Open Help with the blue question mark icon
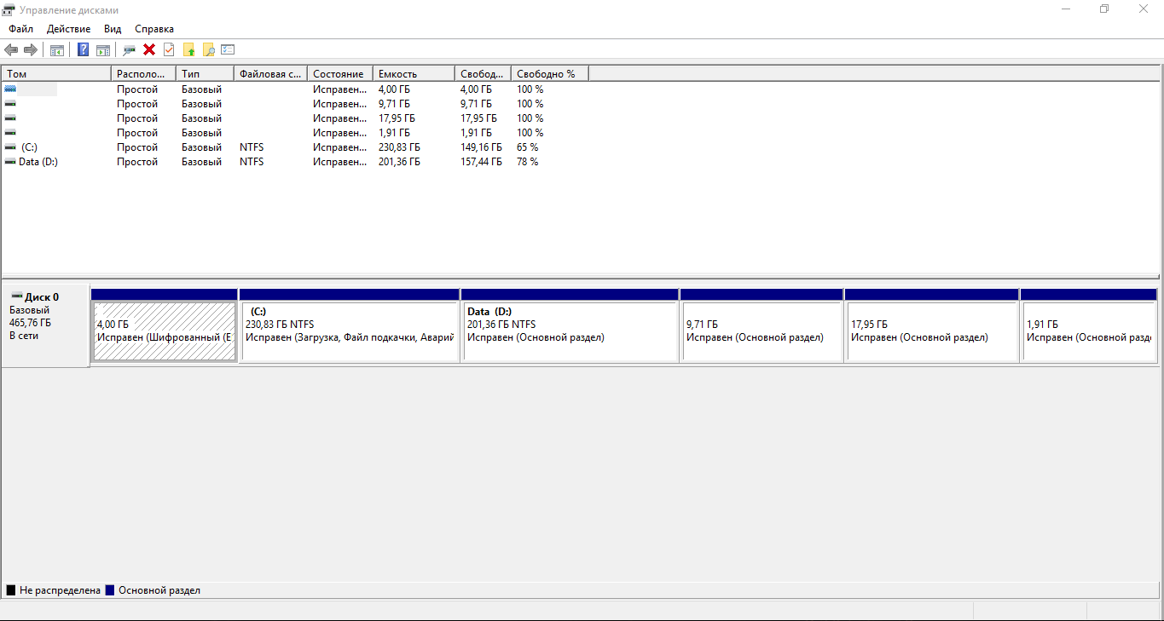The width and height of the screenshot is (1164, 621). [83, 49]
